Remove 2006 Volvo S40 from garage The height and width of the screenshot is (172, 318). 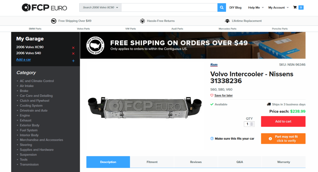click(73, 54)
